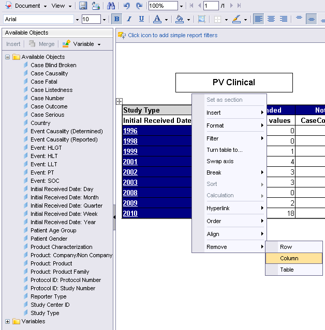Click the table move handle icon
This screenshot has width=325, height=330.
click(119, 101)
